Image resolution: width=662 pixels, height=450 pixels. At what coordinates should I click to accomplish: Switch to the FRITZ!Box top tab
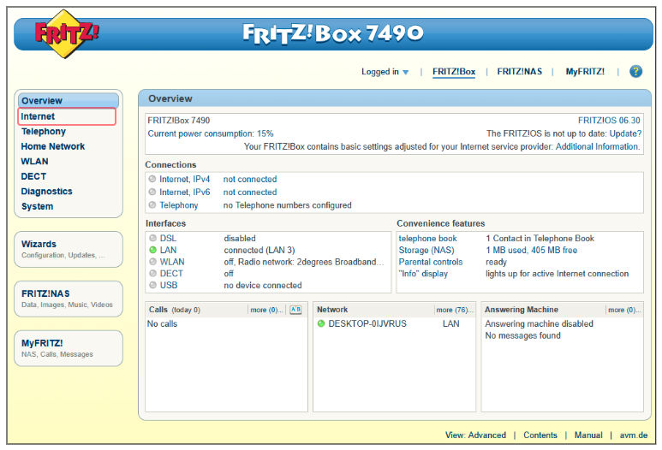454,72
